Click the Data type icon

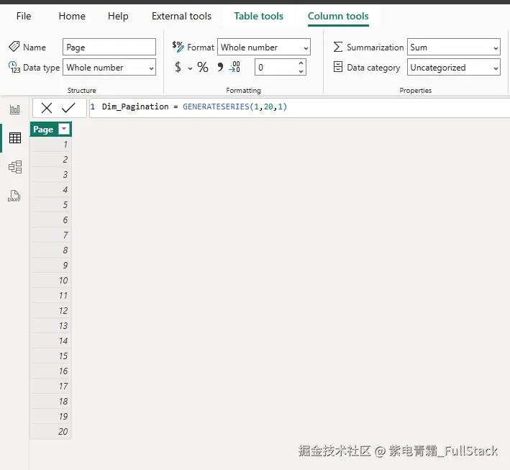pos(14,68)
